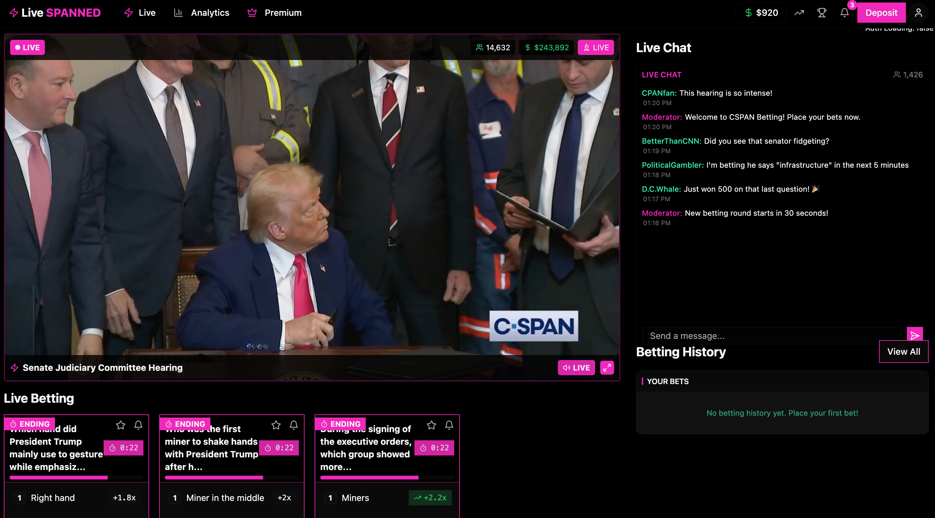Star the Trump hand gesture bet
The image size is (935, 518).
coord(120,425)
